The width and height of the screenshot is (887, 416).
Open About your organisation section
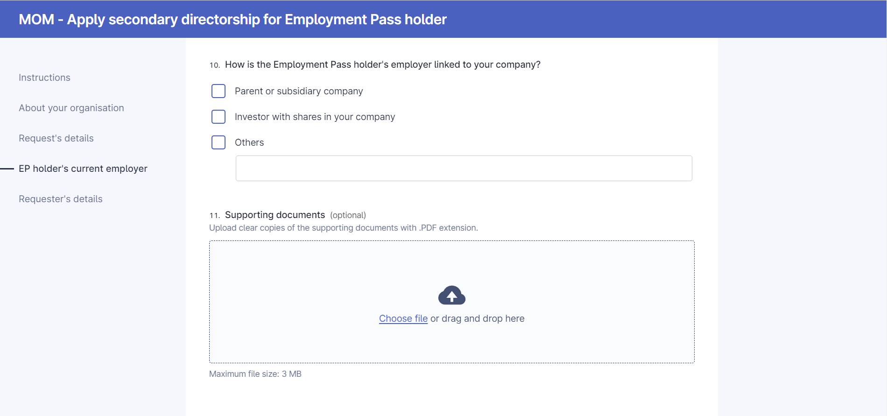(71, 108)
